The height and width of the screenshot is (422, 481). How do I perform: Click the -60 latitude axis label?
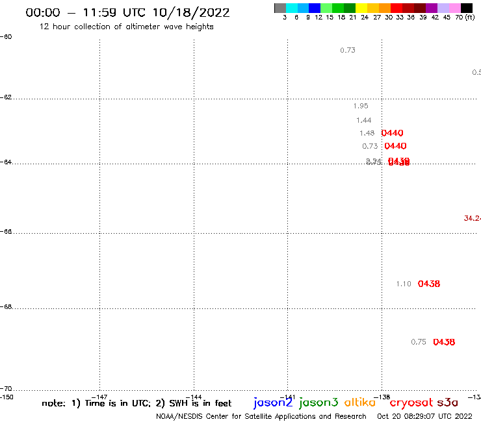pyautogui.click(x=6, y=37)
